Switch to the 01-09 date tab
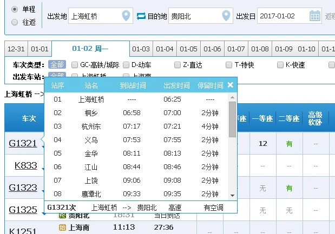The height and width of the screenshot is (234, 335). click(x=284, y=49)
